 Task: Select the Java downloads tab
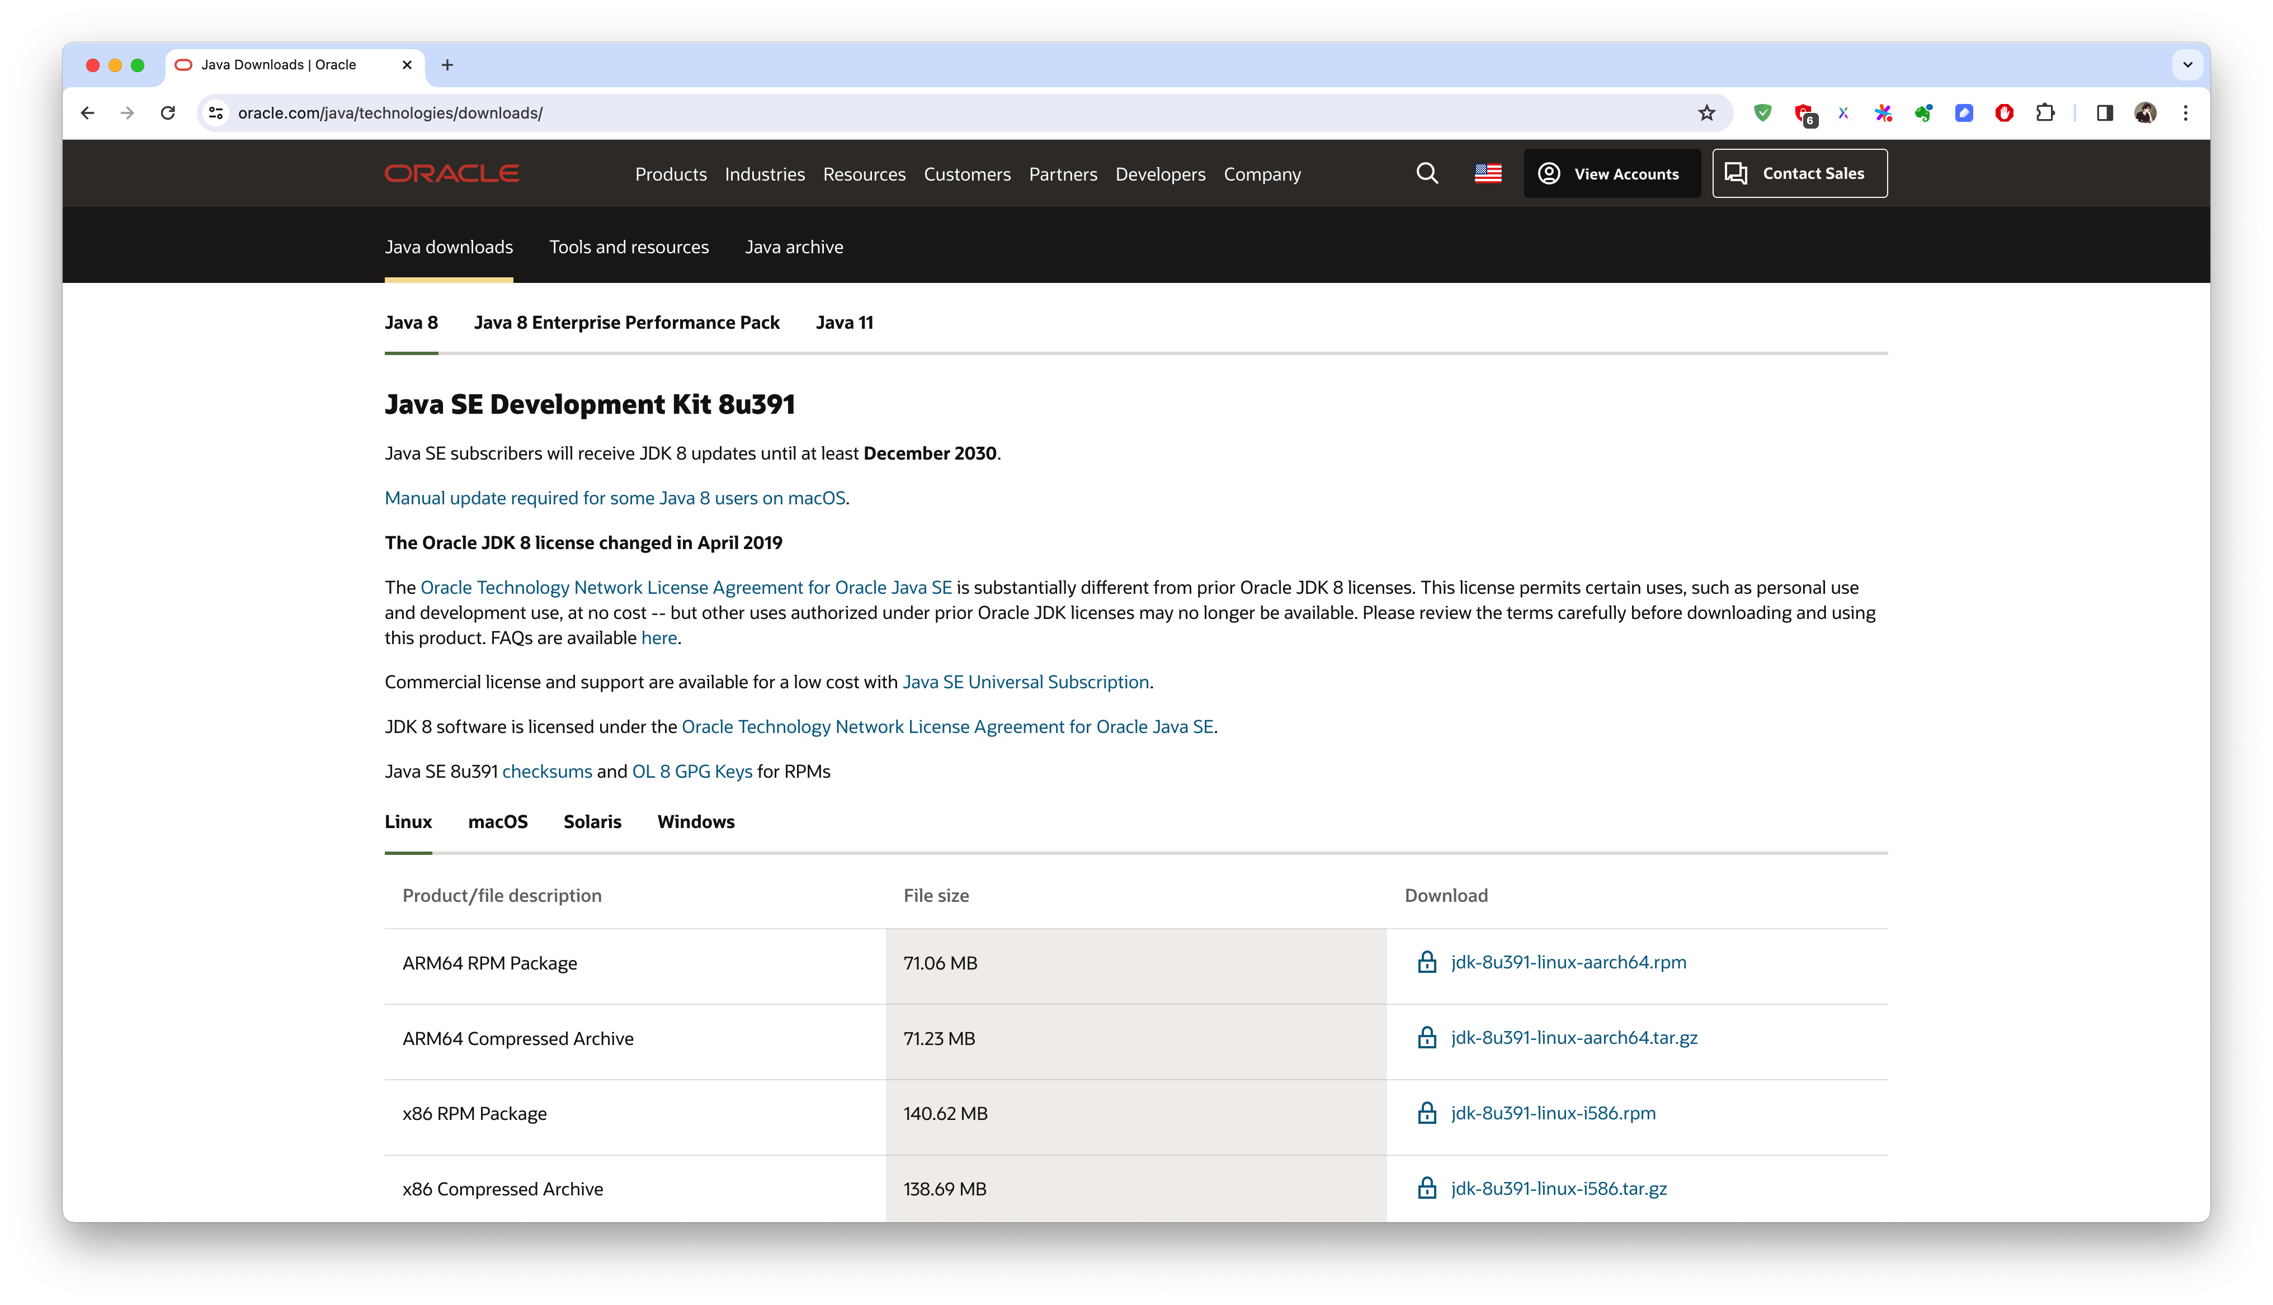click(x=448, y=247)
